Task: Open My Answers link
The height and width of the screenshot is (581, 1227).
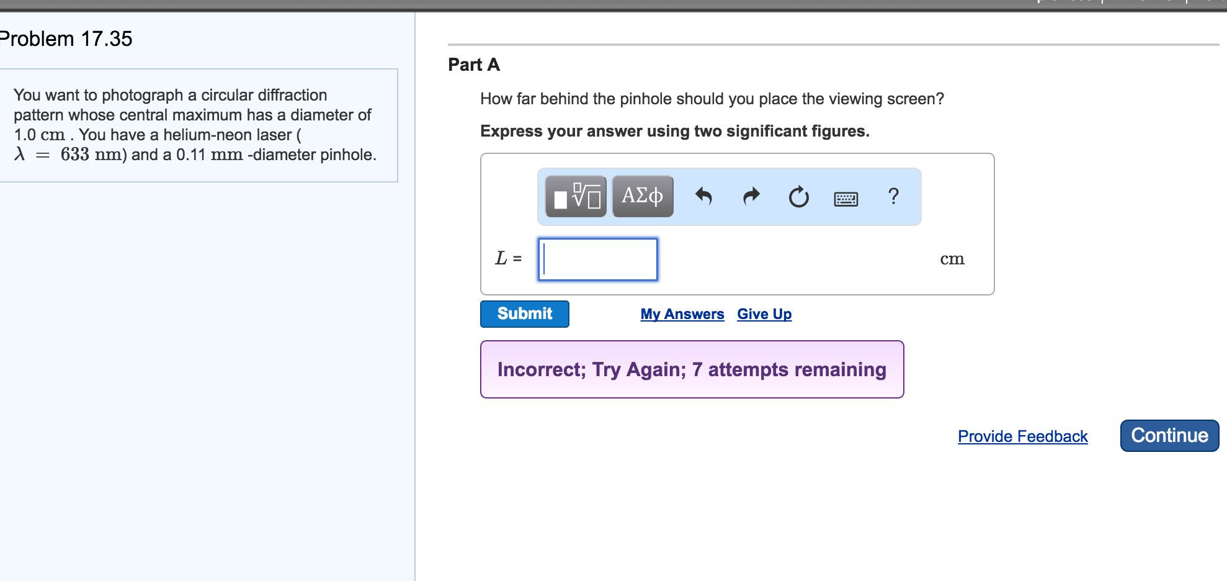Action: [682, 314]
